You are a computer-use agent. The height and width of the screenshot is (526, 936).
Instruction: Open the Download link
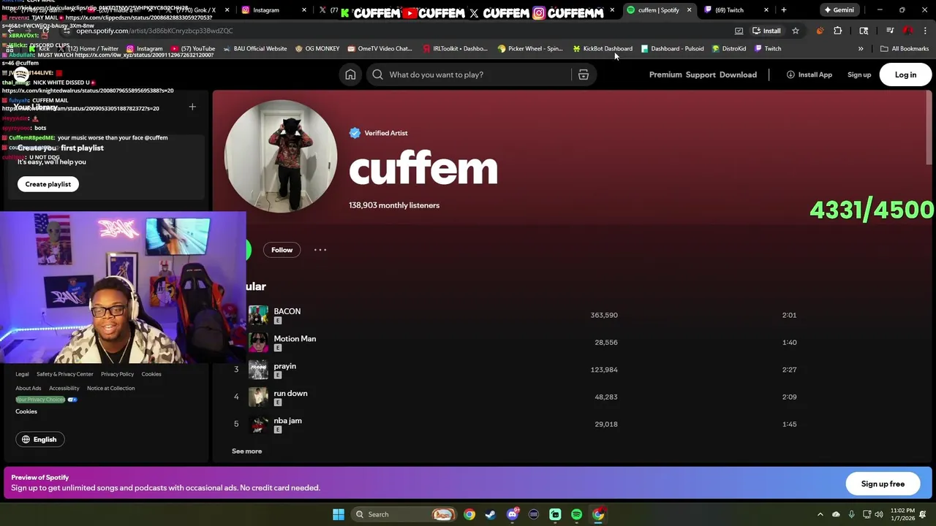[x=738, y=75]
